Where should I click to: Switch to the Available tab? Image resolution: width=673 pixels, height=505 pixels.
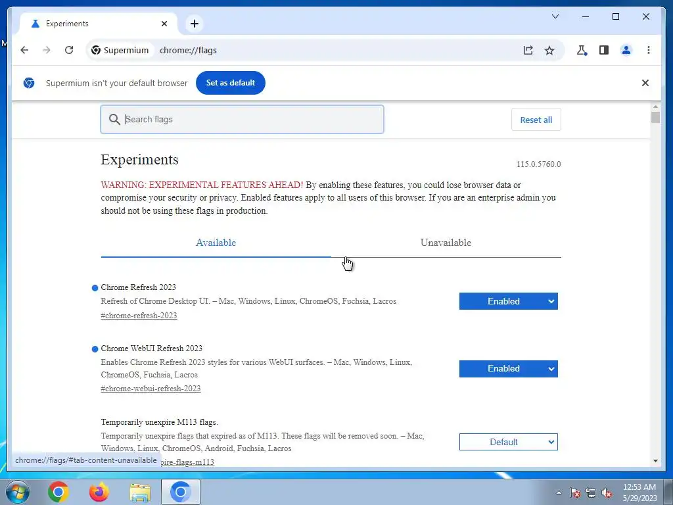(216, 243)
